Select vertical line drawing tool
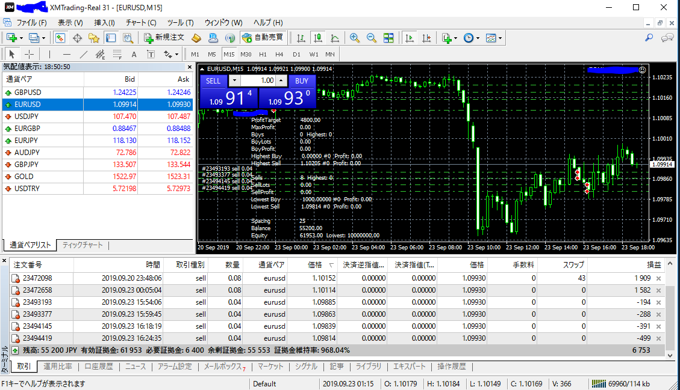The width and height of the screenshot is (680, 390). click(x=49, y=54)
